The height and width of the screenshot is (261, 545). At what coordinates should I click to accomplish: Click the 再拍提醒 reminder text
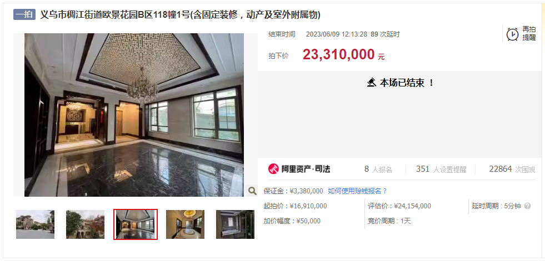(x=529, y=34)
